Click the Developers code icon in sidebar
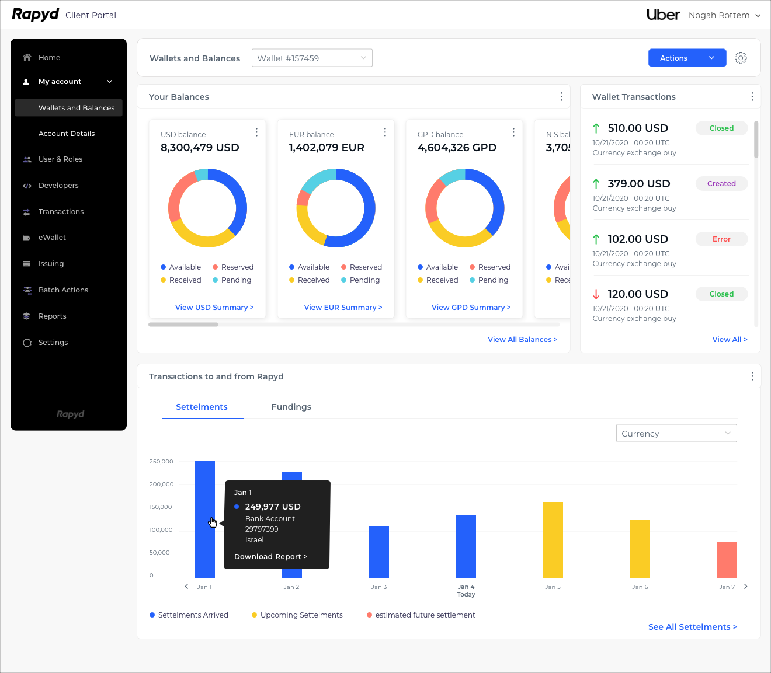The width and height of the screenshot is (771, 673). [27, 186]
